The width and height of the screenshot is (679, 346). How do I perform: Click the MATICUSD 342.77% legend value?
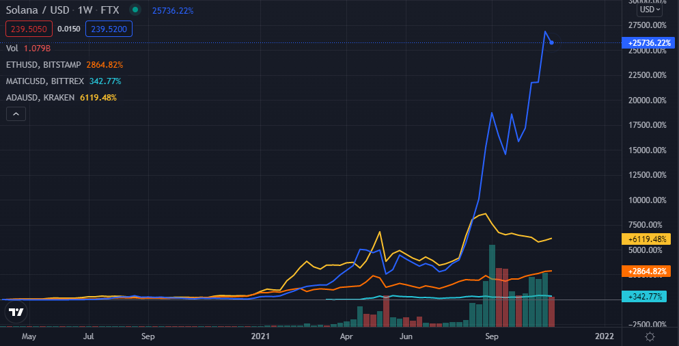(x=105, y=81)
